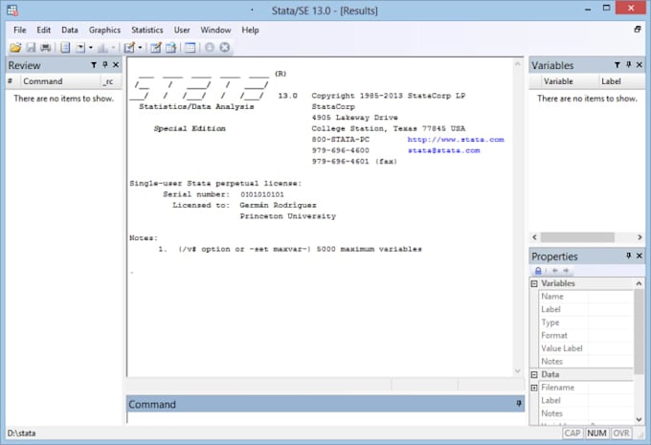
Task: Click the Properties next variable arrow
Action: coord(566,271)
